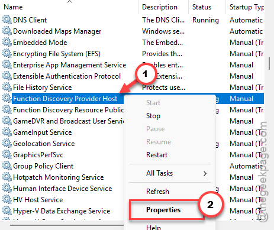Click Automatic startup type of Group Policy Client
274x230 pixels.
coord(246,166)
